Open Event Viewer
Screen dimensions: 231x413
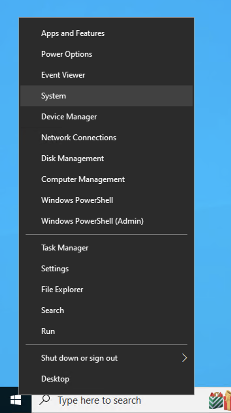pos(106,75)
